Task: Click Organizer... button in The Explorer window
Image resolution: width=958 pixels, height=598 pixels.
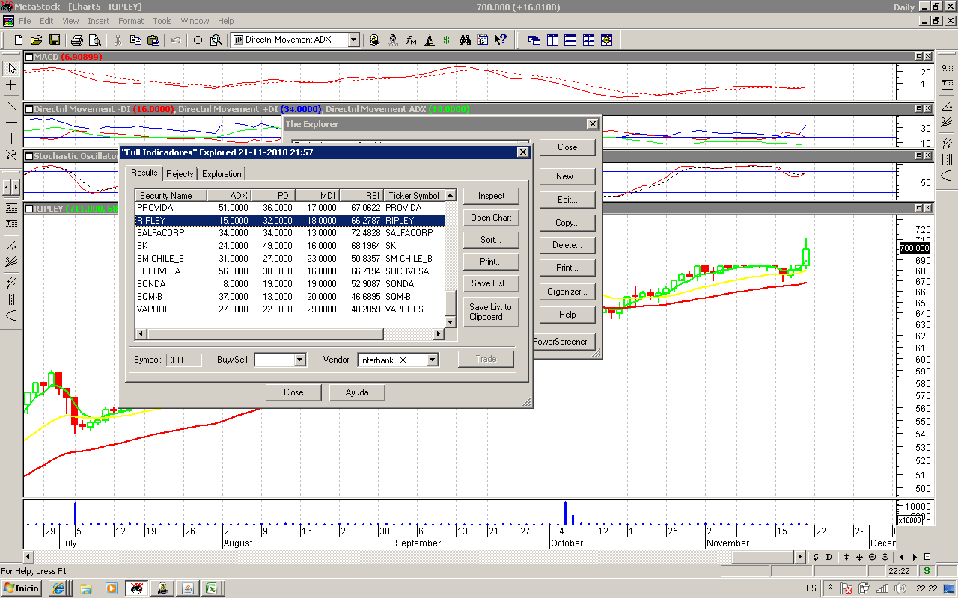Action: tap(567, 292)
